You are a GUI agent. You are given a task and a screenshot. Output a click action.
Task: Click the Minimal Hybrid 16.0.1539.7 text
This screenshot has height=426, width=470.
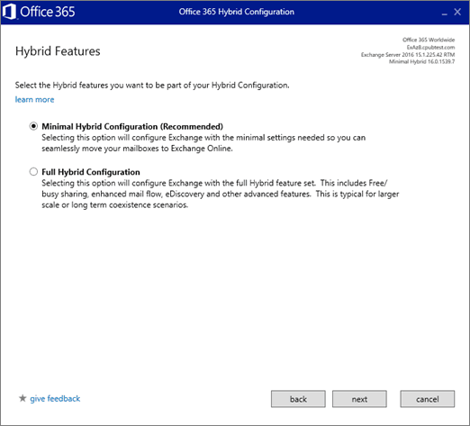point(421,61)
